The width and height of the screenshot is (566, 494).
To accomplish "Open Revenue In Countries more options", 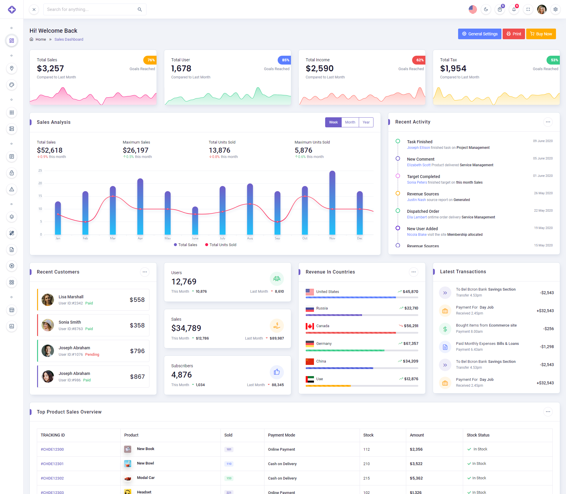I will click(413, 272).
